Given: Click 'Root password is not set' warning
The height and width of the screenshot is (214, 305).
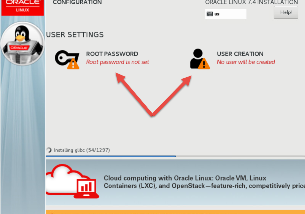Looking at the screenshot, I should point(118,62).
